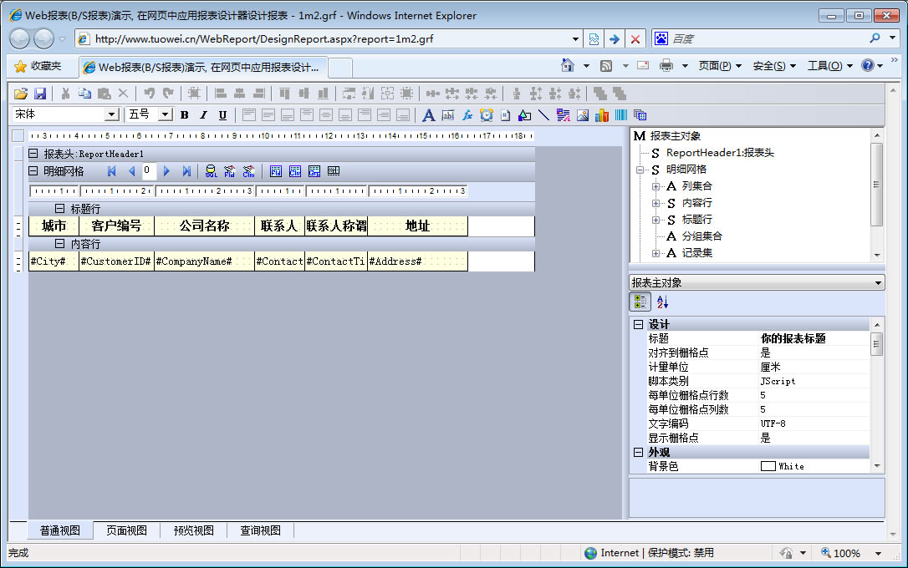908x568 pixels.
Task: Expand the 列集合 tree node
Action: (x=656, y=186)
